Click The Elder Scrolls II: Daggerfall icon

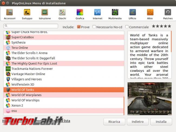[x=8, y=58]
